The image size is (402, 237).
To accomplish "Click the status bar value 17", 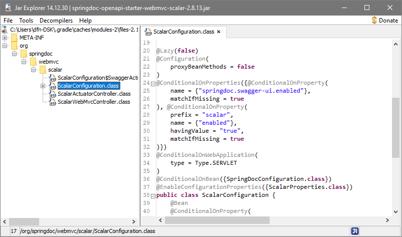I will tap(14, 231).
